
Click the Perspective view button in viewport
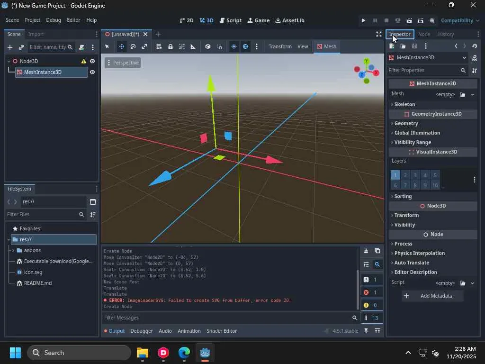click(123, 63)
